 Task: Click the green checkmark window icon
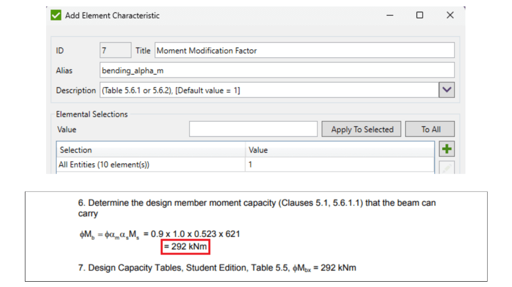56,15
